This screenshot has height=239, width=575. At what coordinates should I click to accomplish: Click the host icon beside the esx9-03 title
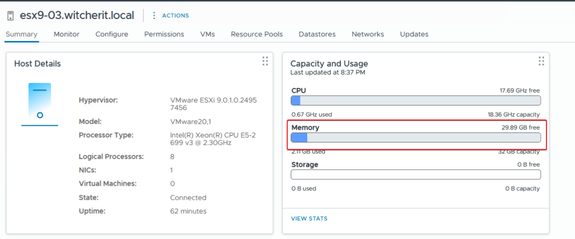point(10,15)
